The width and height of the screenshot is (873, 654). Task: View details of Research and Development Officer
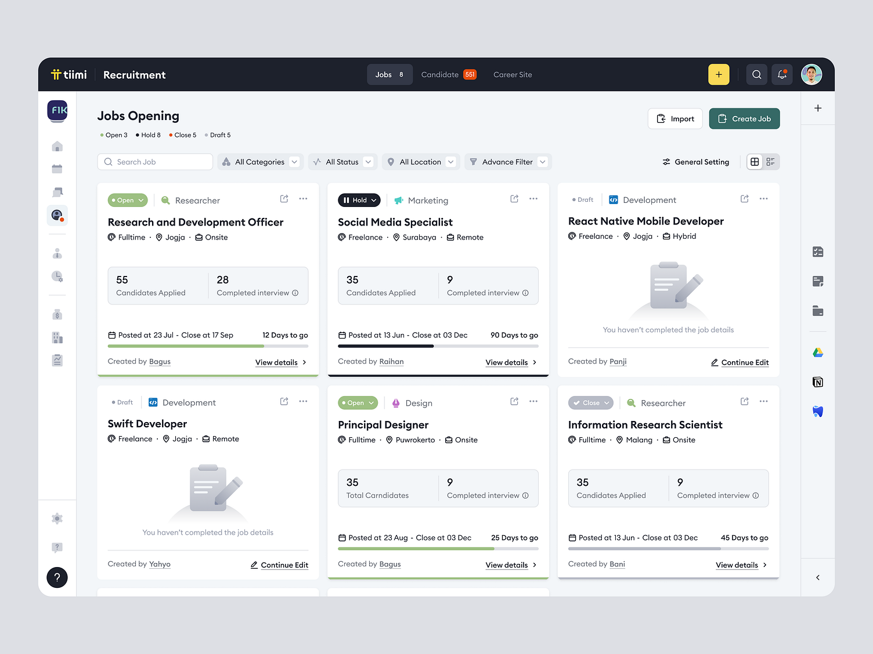pos(277,362)
